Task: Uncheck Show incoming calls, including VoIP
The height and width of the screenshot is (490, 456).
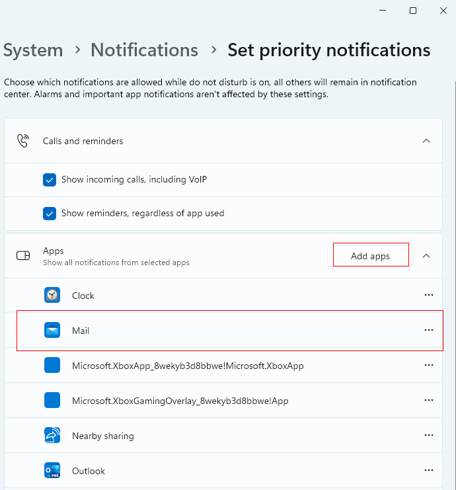Action: [x=50, y=180]
